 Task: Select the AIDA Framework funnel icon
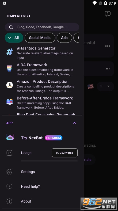[x=10, y=68]
